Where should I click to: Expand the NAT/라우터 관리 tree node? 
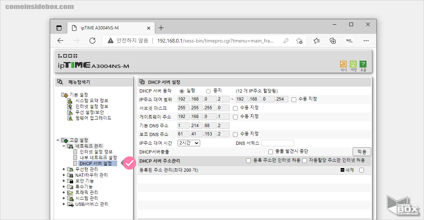click(64, 175)
